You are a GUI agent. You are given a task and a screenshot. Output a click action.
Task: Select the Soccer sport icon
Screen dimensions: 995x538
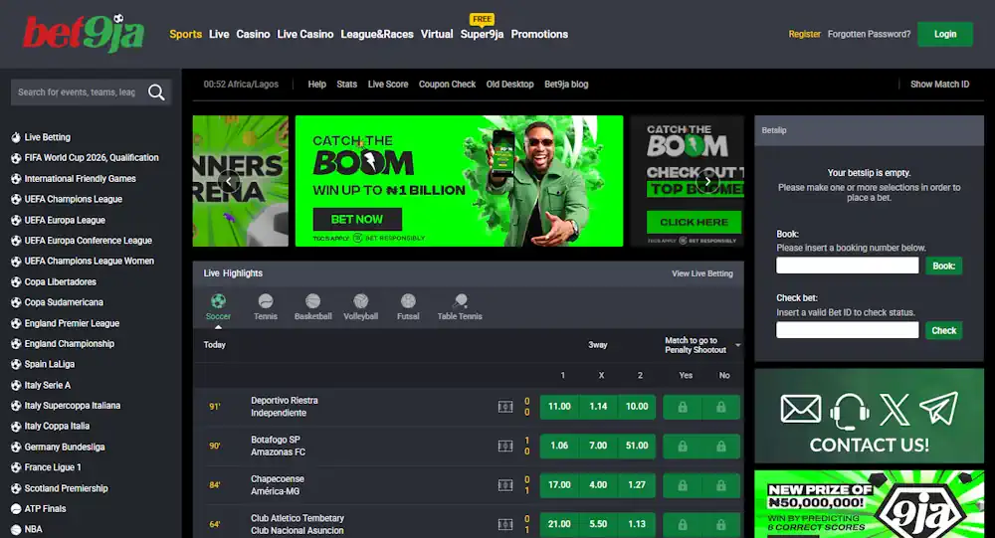click(x=218, y=300)
